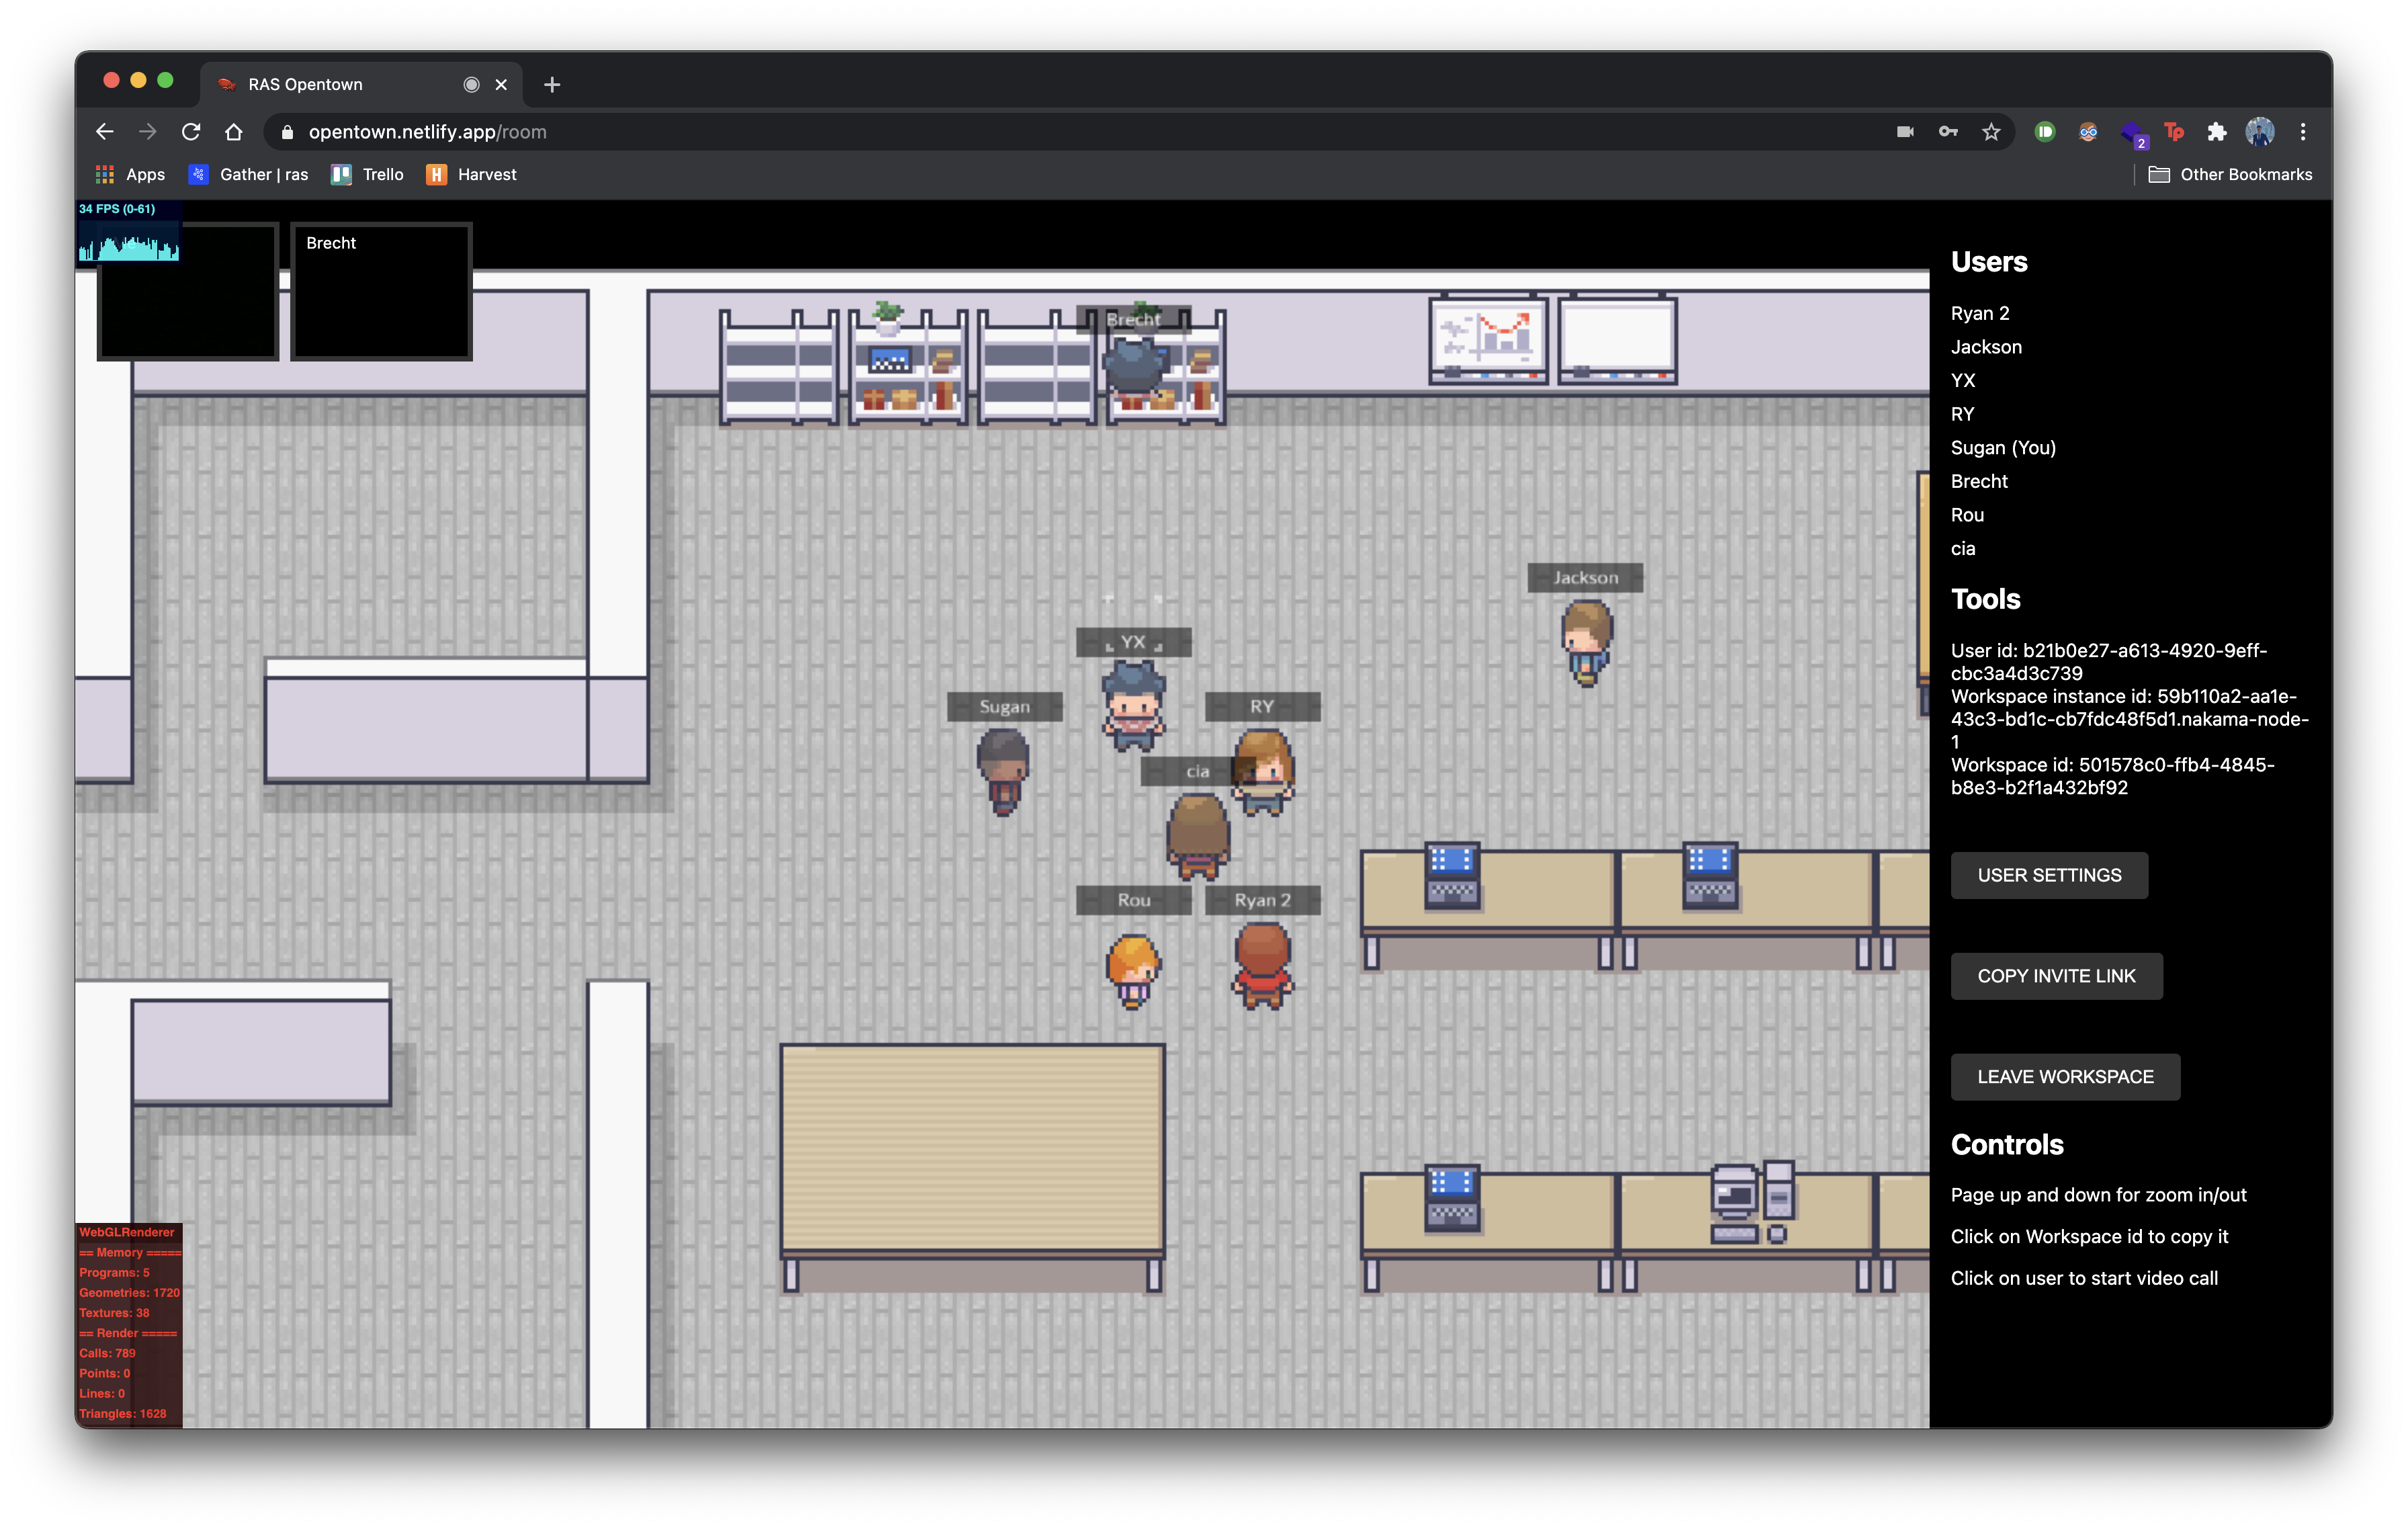Viewport: 2408px width, 1528px height.
Task: Click the camera icon in address bar
Action: [x=1905, y=132]
